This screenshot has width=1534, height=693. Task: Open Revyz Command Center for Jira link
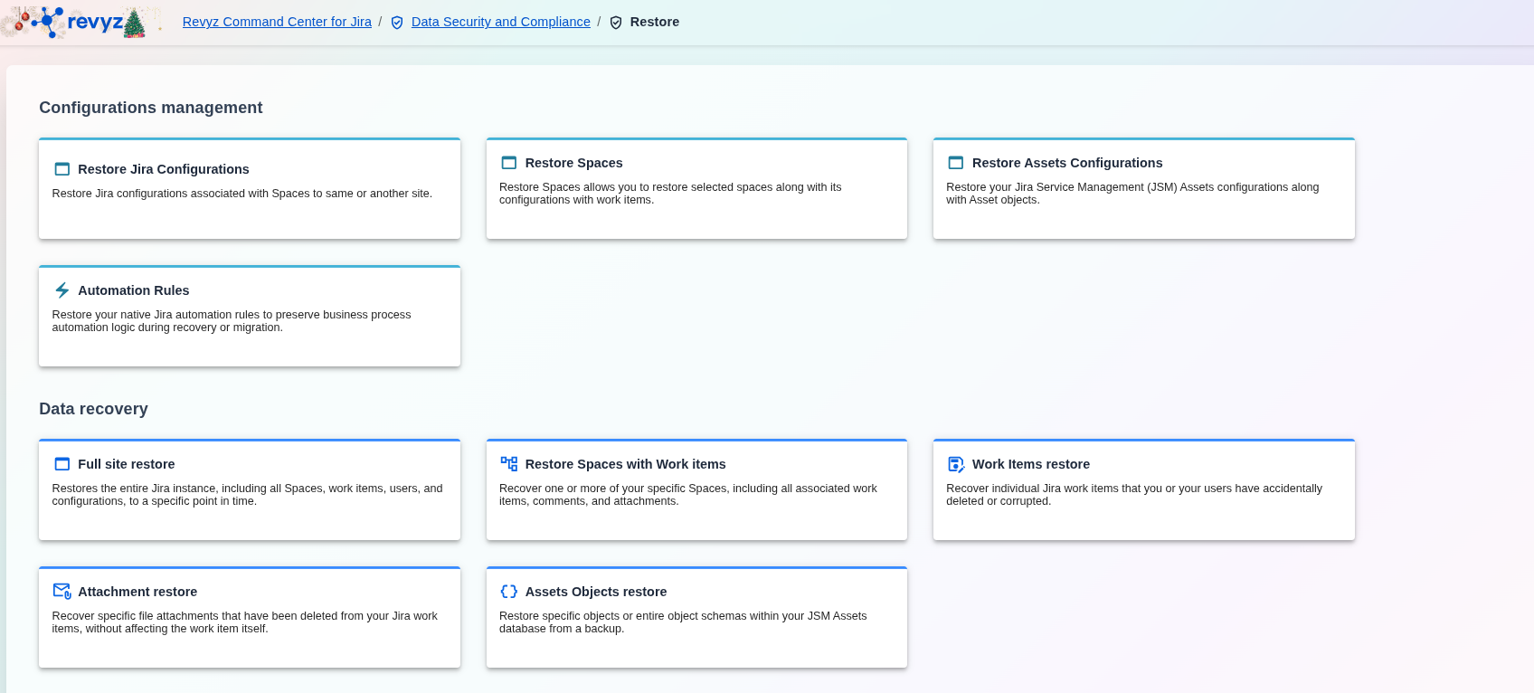pyautogui.click(x=277, y=22)
